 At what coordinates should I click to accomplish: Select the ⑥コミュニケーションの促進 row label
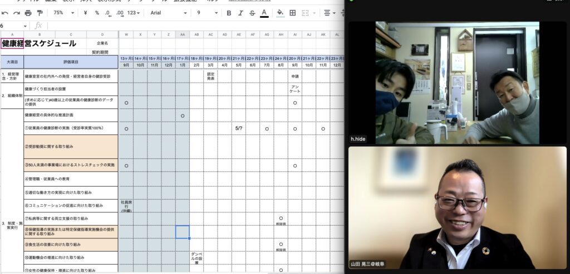71,206
